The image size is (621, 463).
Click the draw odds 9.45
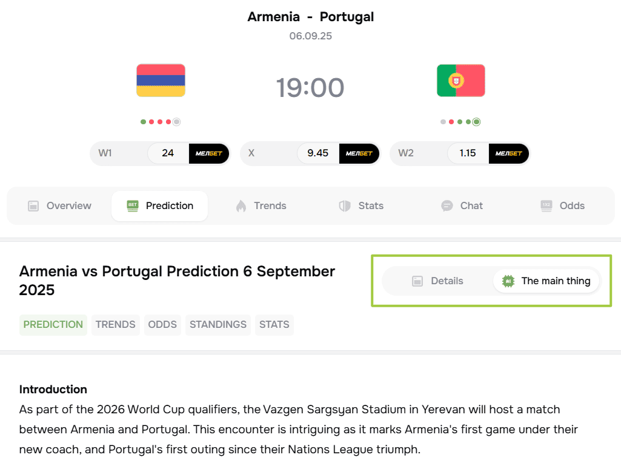317,153
